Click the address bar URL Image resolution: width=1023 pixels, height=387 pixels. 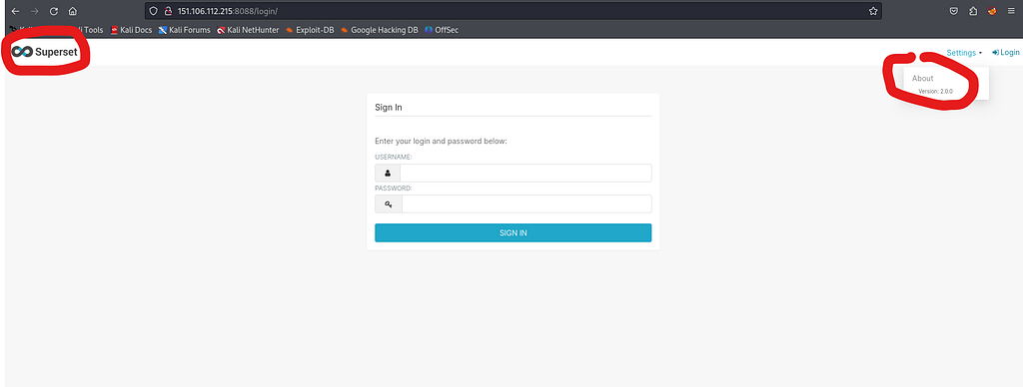click(228, 11)
